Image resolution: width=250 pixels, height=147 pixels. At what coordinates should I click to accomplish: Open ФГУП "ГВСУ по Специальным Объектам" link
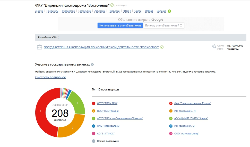(x=120, y=118)
